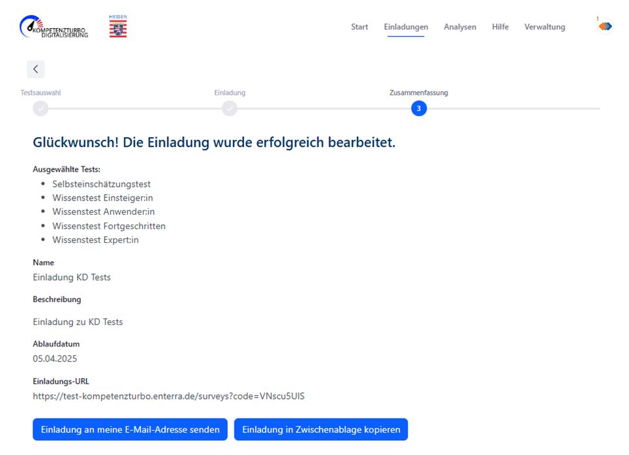Screen dimensions: 629x455
Task: Click the Ablaufdatum value 05.04.2025
Action: pyautogui.click(x=55, y=358)
